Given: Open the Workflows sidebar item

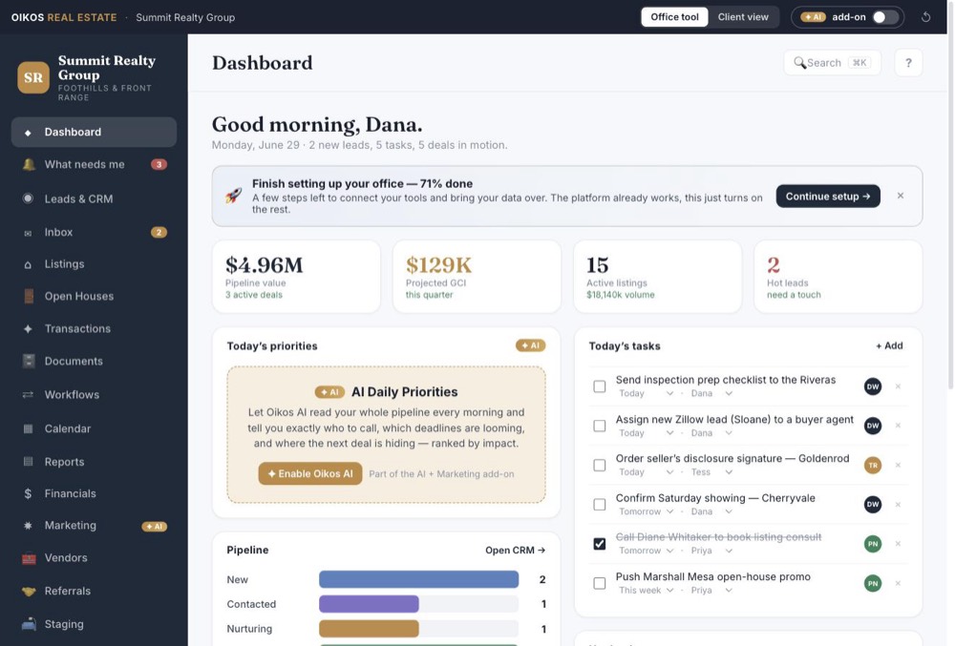Looking at the screenshot, I should (94, 395).
